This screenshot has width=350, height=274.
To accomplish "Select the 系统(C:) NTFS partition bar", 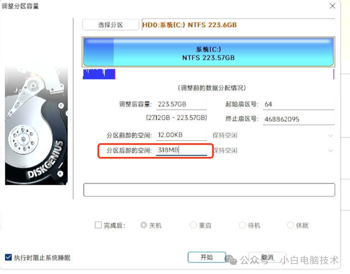I will 208,52.
